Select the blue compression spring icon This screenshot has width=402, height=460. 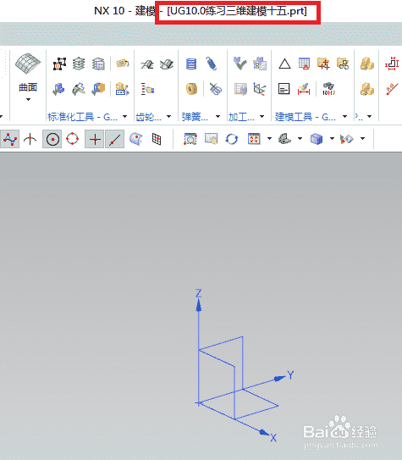[x=191, y=64]
